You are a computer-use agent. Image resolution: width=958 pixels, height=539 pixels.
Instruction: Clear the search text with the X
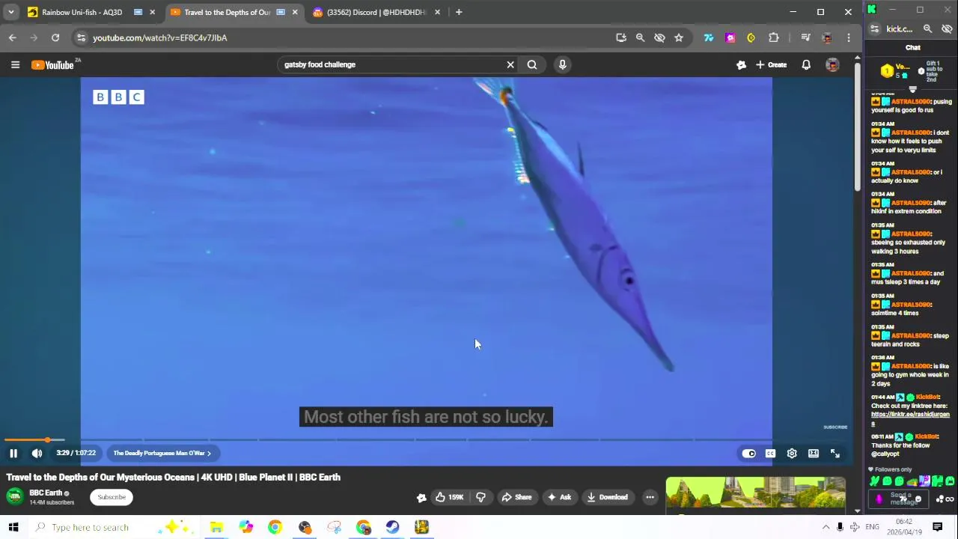[510, 64]
